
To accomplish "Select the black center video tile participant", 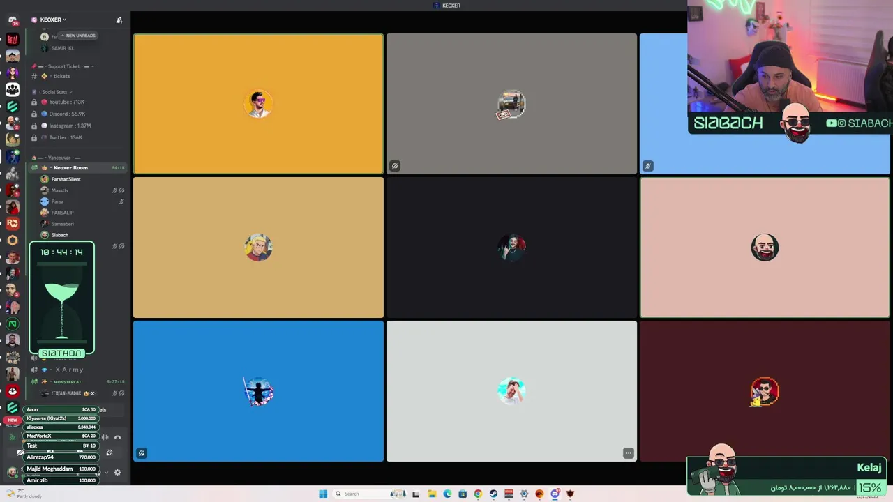I will [511, 248].
